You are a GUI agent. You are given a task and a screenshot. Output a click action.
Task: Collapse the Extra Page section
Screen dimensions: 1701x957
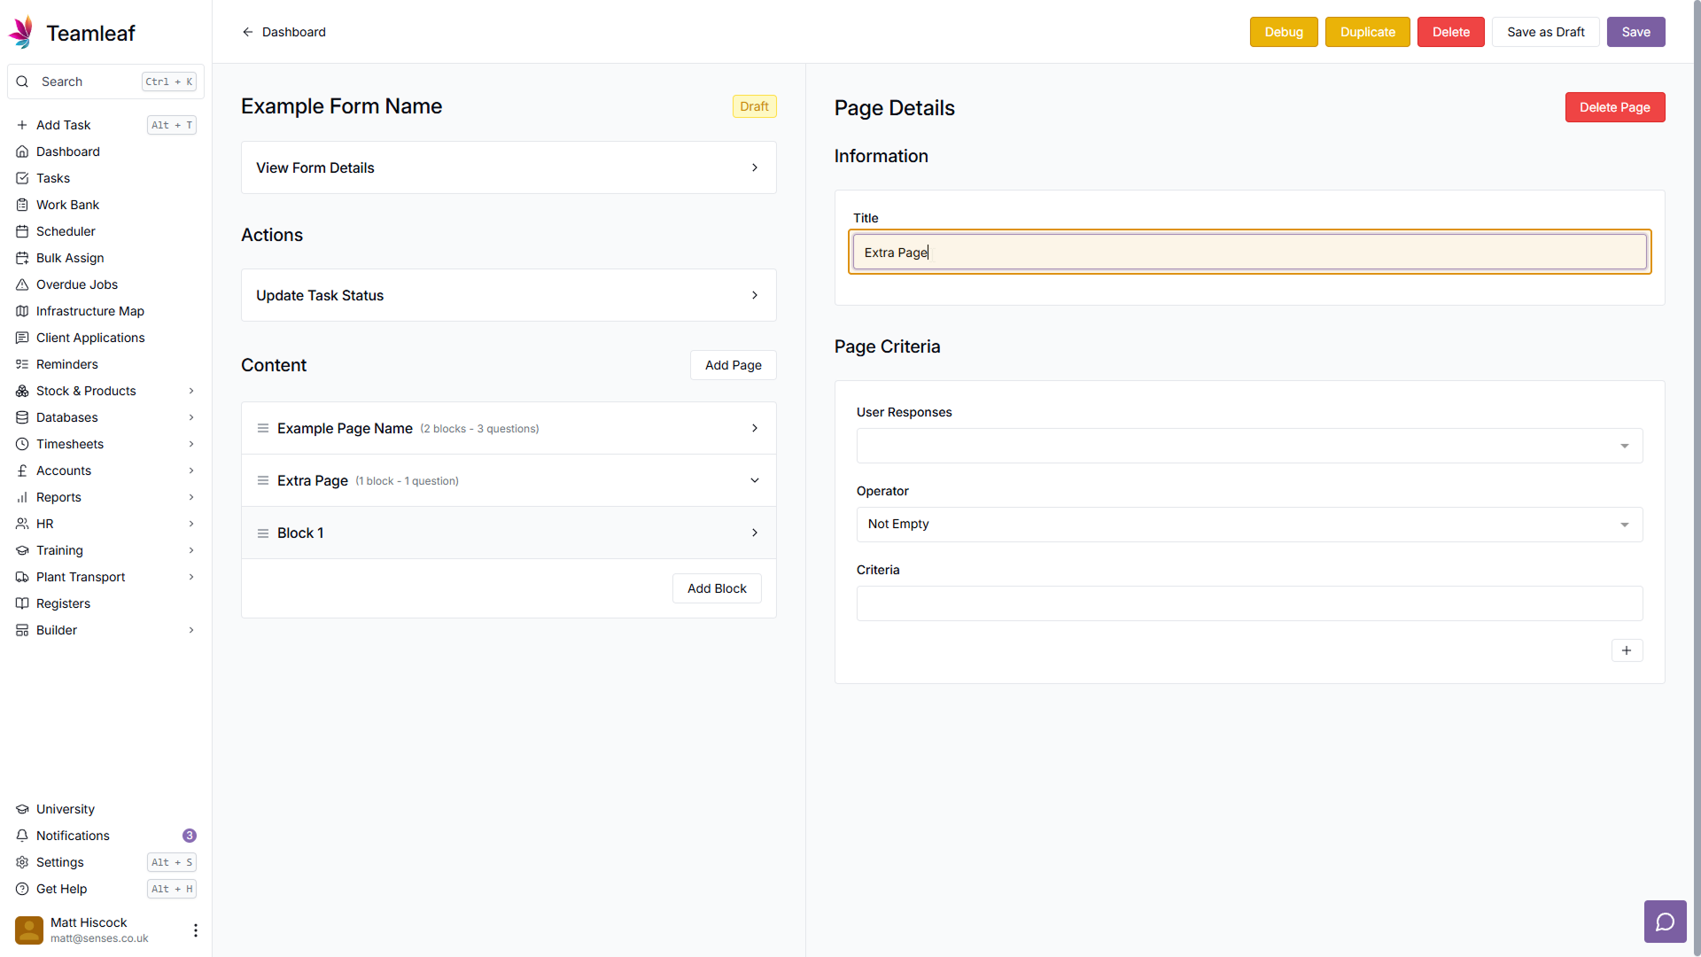point(755,480)
